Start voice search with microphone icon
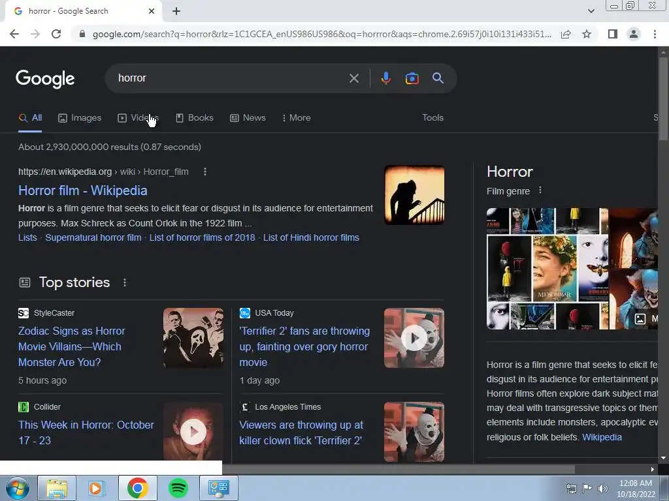669x501 pixels. [x=385, y=78]
